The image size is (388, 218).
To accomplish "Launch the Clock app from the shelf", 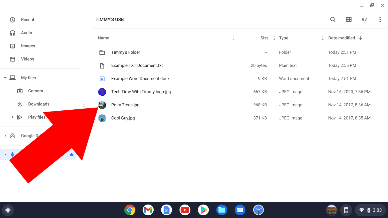I will [258, 210].
